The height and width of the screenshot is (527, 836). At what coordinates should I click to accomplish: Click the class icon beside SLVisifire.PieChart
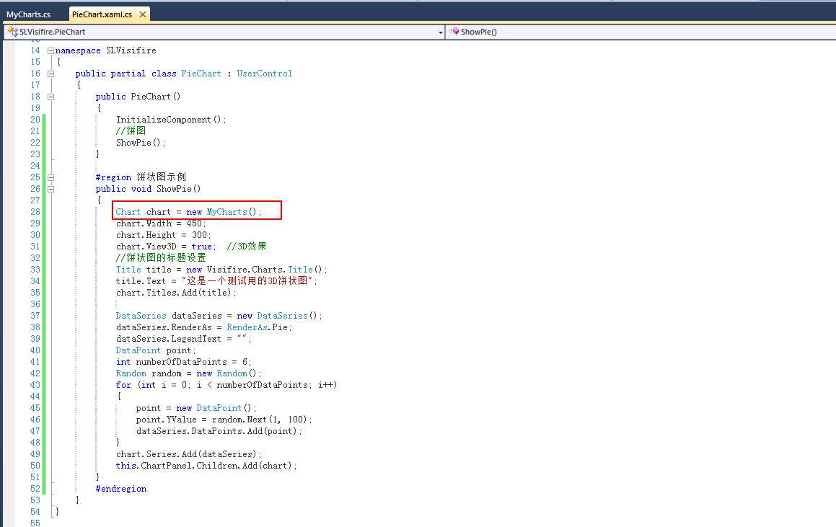pyautogui.click(x=13, y=32)
